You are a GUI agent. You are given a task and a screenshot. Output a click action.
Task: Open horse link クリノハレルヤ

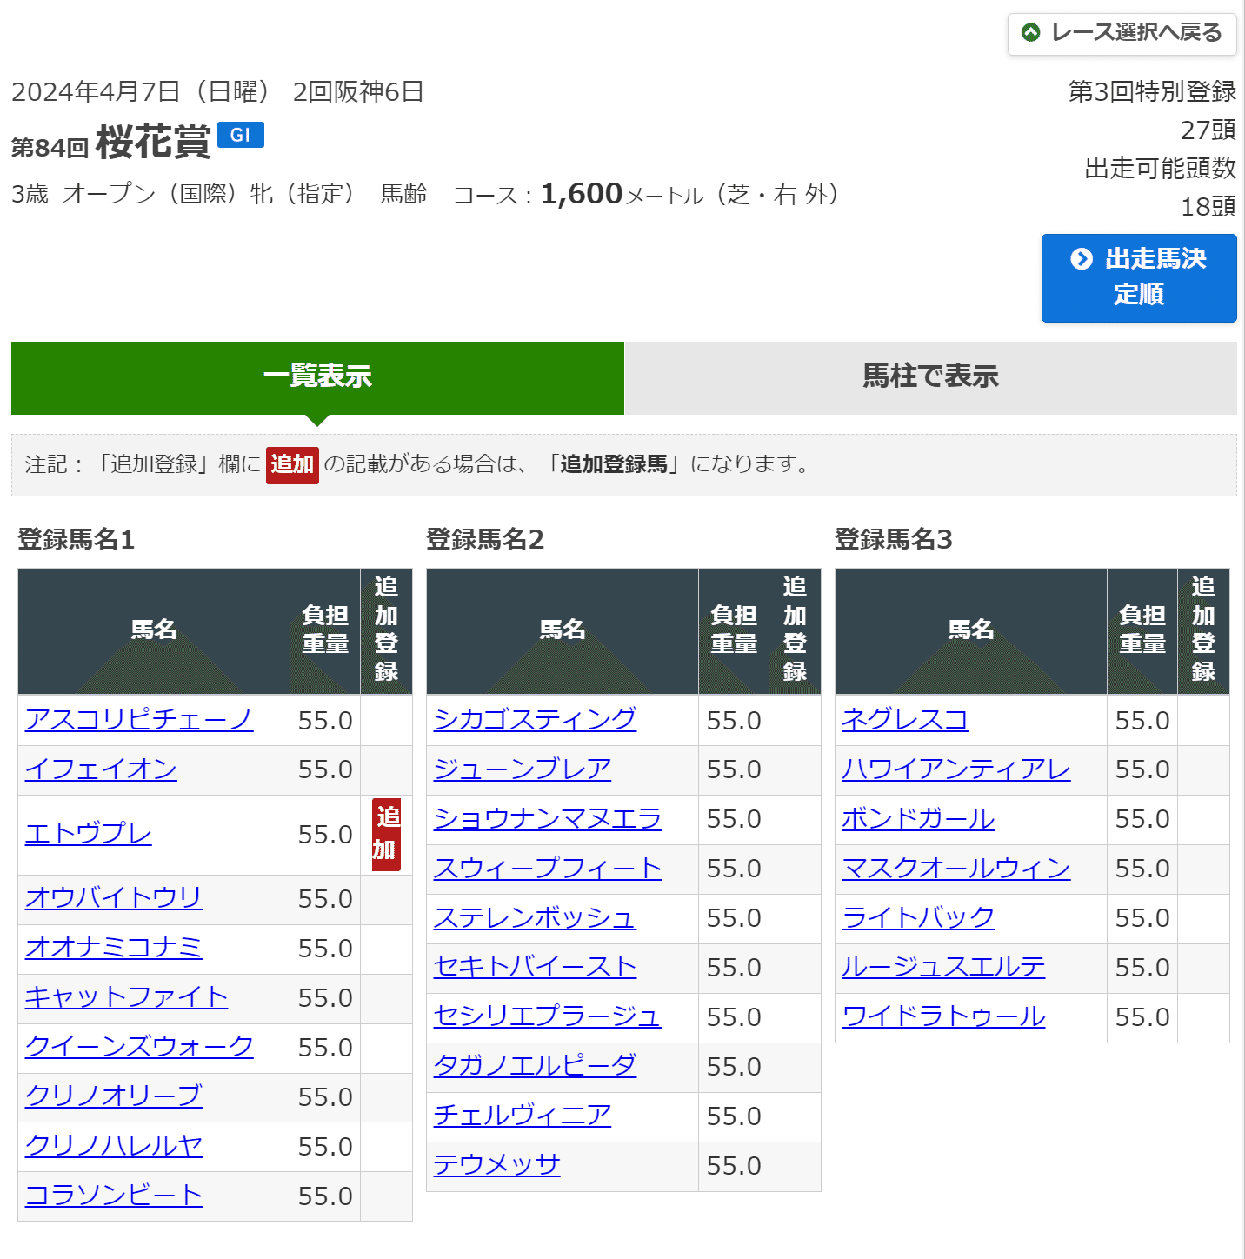pyautogui.click(x=114, y=1146)
